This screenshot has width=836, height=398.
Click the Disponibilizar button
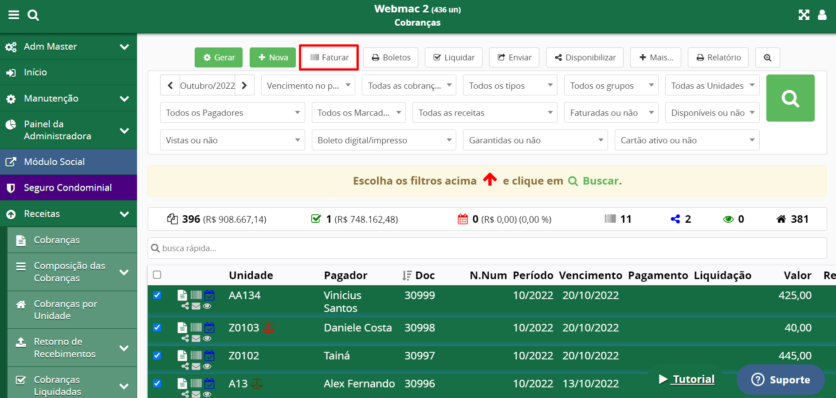tap(585, 57)
